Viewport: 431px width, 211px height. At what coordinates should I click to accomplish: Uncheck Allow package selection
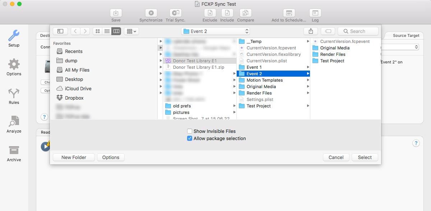click(190, 138)
